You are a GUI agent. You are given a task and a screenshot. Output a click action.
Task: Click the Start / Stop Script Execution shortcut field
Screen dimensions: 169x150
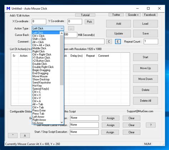coord(84,132)
